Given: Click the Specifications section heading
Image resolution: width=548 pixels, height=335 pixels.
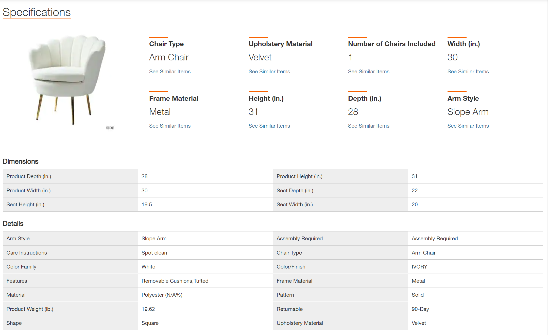Looking at the screenshot, I should tap(37, 12).
